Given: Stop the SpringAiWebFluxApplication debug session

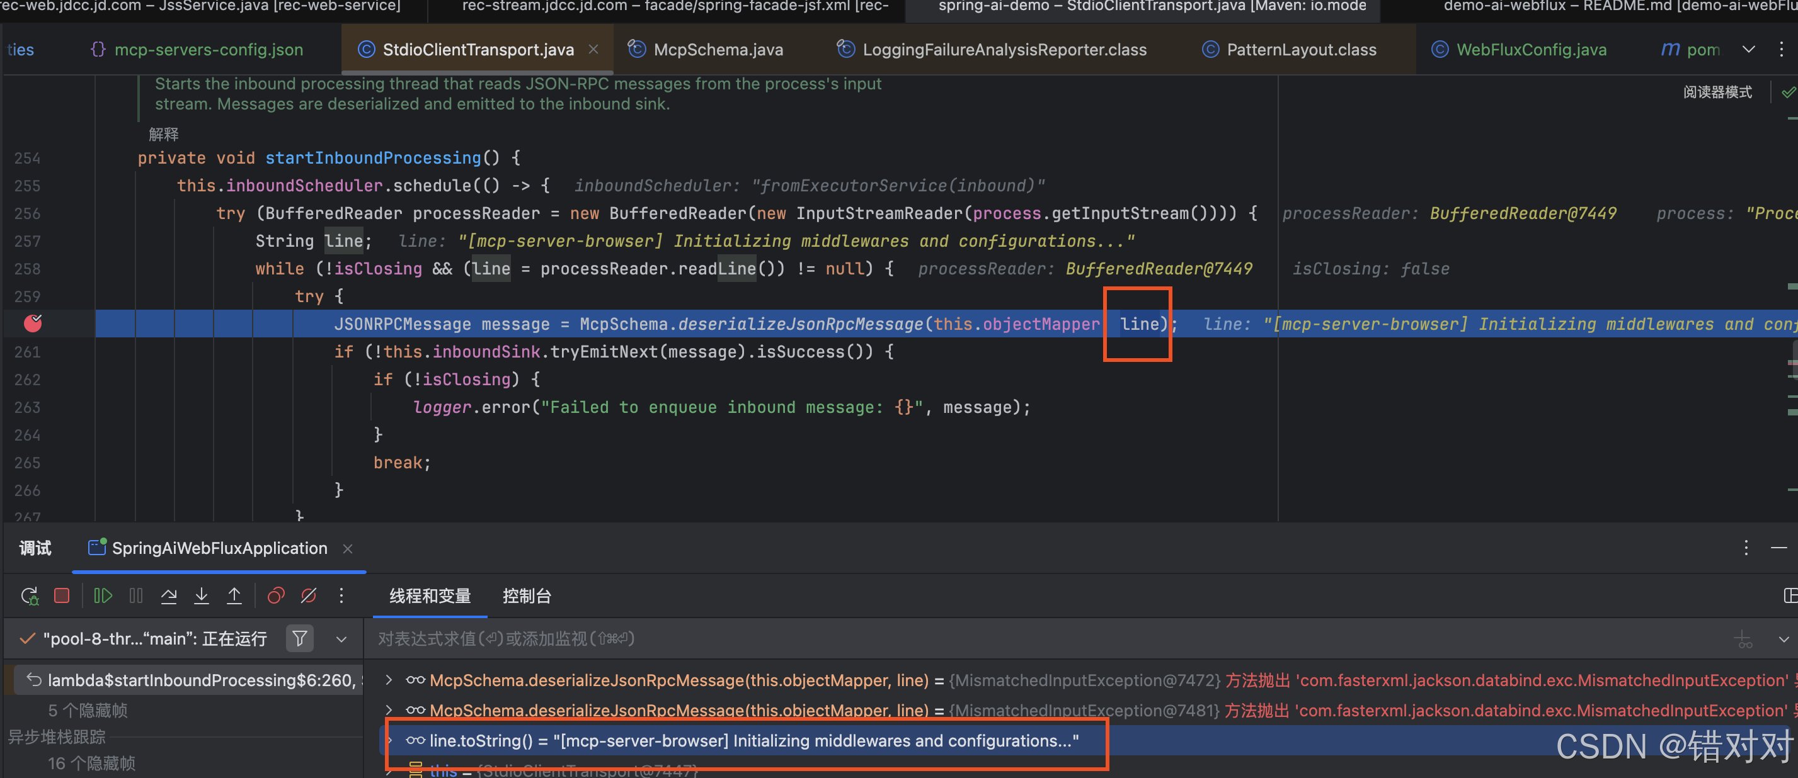Looking at the screenshot, I should pyautogui.click(x=61, y=595).
